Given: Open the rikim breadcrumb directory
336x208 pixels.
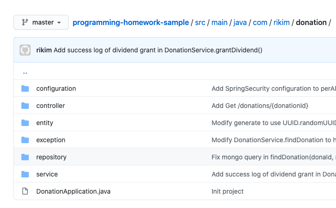Looking at the screenshot, I should point(281,22).
